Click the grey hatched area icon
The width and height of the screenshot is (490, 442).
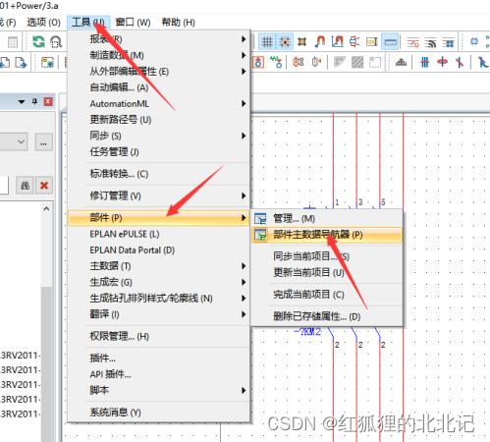click(357, 62)
